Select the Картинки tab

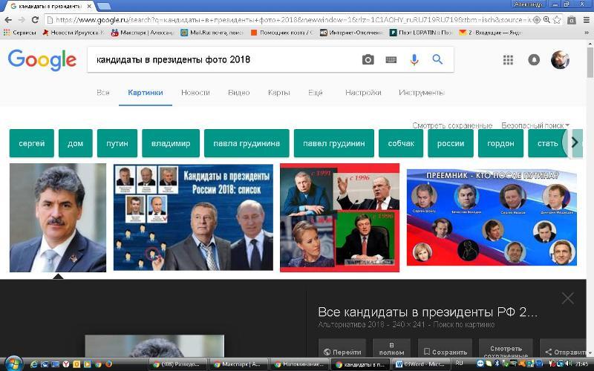click(x=146, y=93)
